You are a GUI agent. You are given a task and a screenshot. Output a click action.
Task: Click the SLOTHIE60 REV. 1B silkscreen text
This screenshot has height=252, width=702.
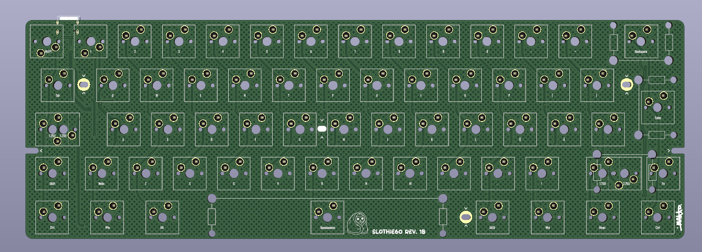tap(399, 231)
